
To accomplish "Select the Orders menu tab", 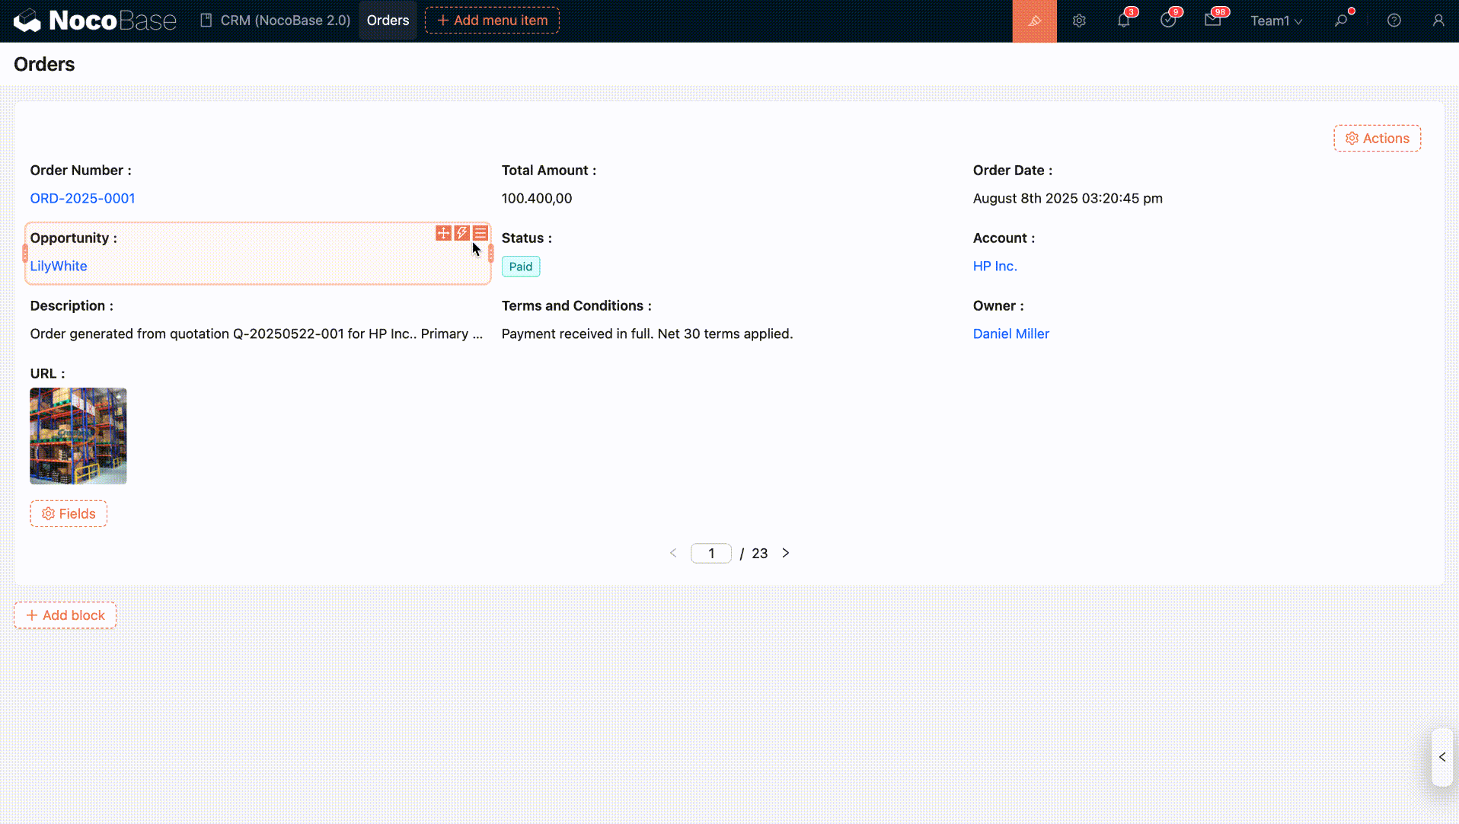I will click(x=388, y=21).
